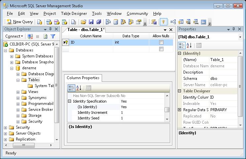Click Object Explorer horizontal scrollbar thumb
Screen dimensions: 246x159
(24, 145)
